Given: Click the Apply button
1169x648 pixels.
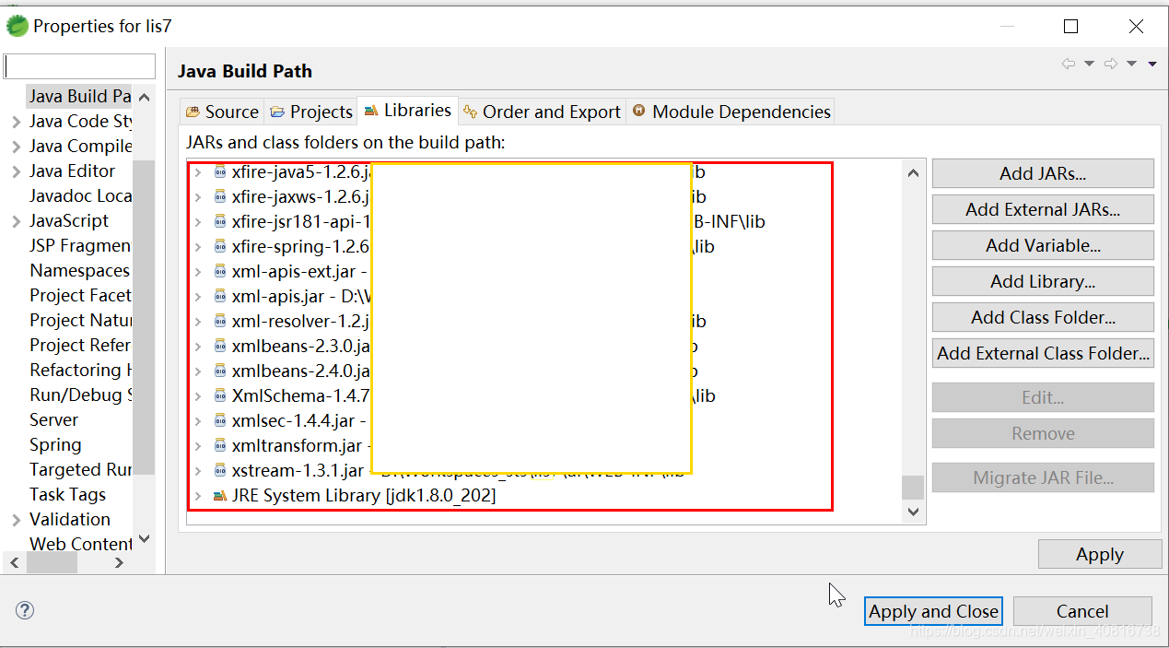Looking at the screenshot, I should pyautogui.click(x=1100, y=554).
